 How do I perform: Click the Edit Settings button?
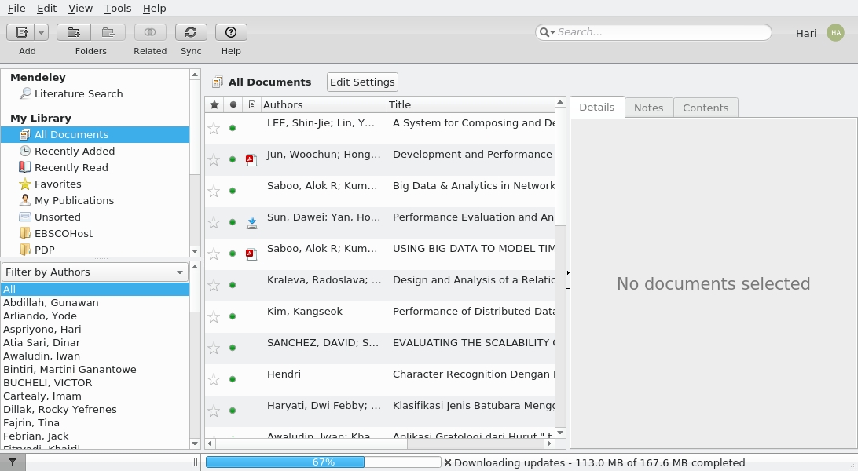coord(361,82)
